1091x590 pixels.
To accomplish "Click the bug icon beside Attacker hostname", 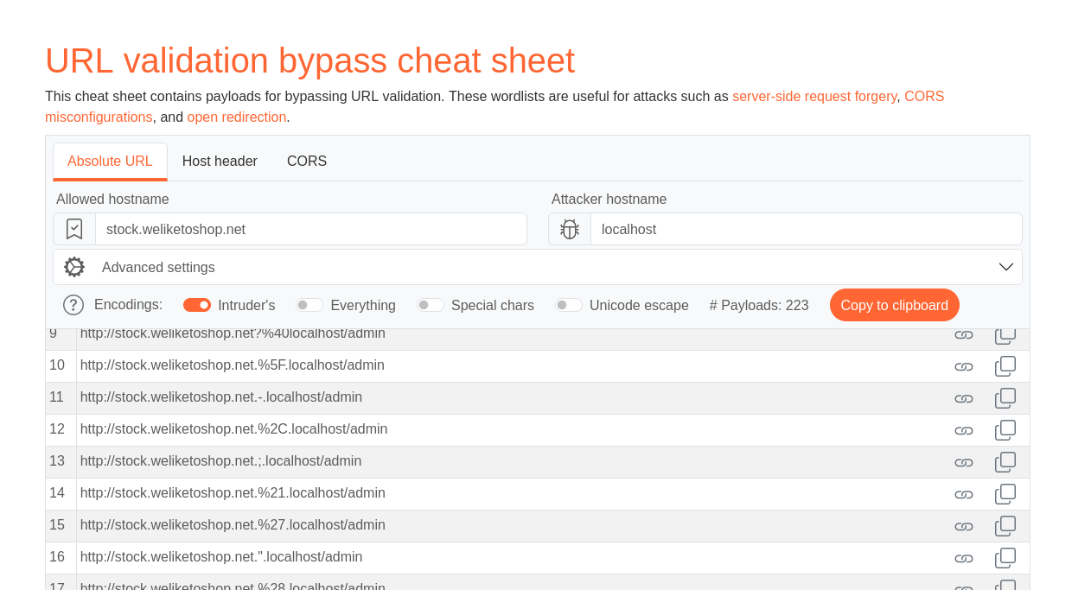I will [x=569, y=229].
